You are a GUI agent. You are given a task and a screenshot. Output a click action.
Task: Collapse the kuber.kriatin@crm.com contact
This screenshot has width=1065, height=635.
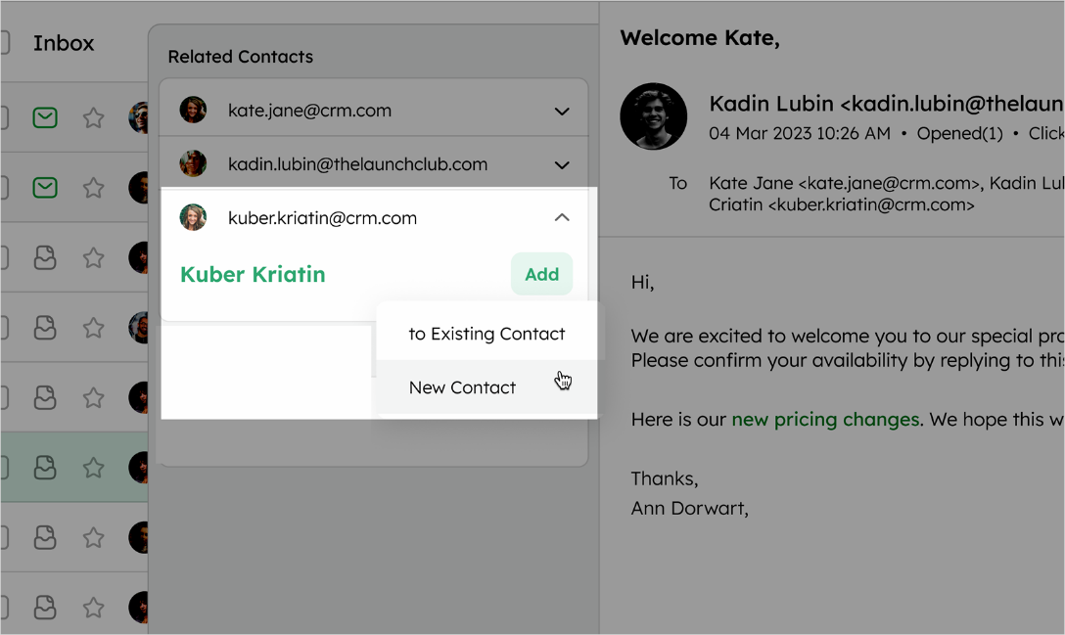pyautogui.click(x=562, y=217)
